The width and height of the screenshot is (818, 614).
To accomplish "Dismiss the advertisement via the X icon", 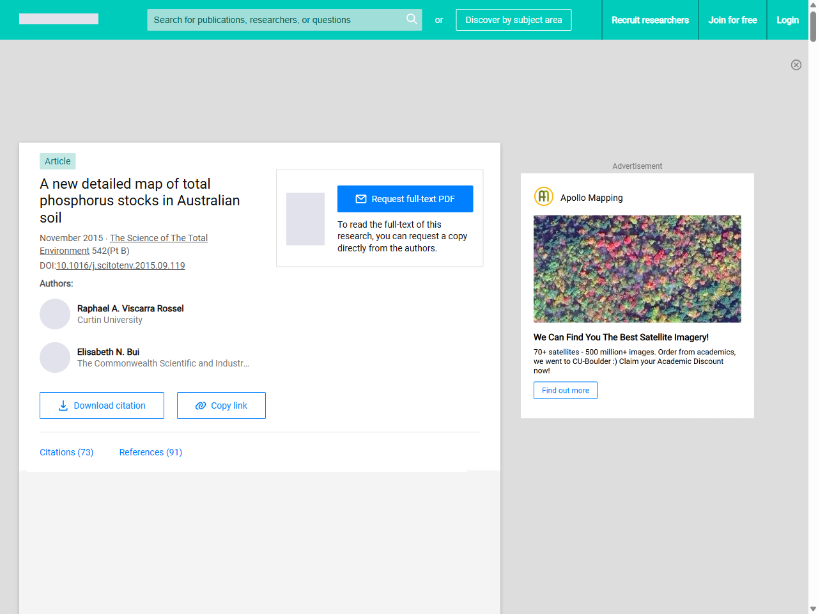I will point(796,65).
